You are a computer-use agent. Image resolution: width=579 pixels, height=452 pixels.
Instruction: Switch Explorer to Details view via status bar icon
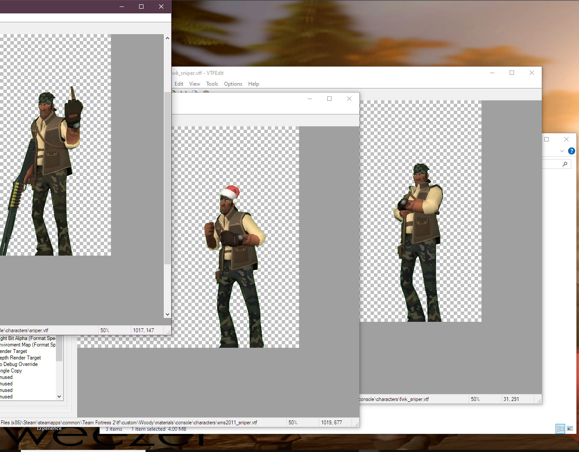(560, 429)
